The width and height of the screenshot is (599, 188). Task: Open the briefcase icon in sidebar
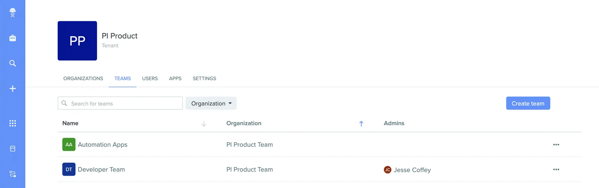coord(13,38)
